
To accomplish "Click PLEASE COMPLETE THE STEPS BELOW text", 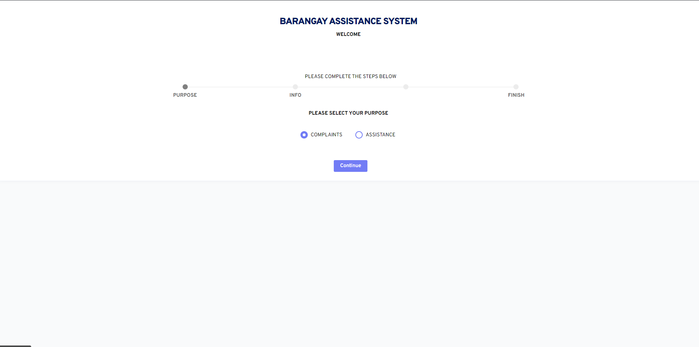I will 351,76.
